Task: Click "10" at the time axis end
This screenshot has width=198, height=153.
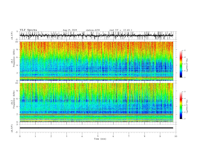Action: 176,136
